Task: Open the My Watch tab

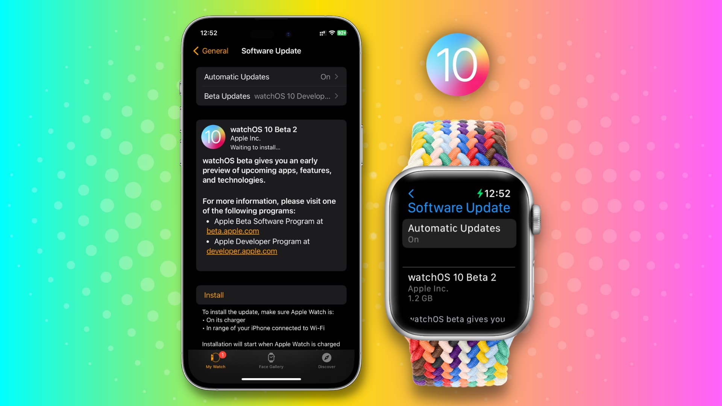Action: pyautogui.click(x=216, y=361)
